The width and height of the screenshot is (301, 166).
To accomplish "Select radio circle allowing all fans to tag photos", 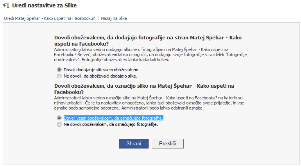I will coord(59,118).
